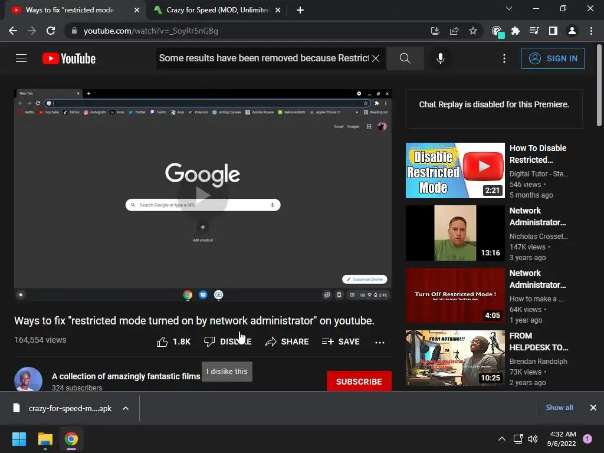
Task: Open media control icon in Chrome toolbar
Action: point(534,31)
